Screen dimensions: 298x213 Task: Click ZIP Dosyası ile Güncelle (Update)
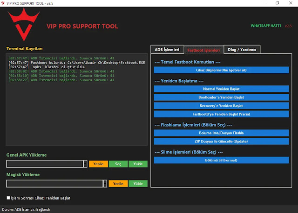pyautogui.click(x=221, y=141)
